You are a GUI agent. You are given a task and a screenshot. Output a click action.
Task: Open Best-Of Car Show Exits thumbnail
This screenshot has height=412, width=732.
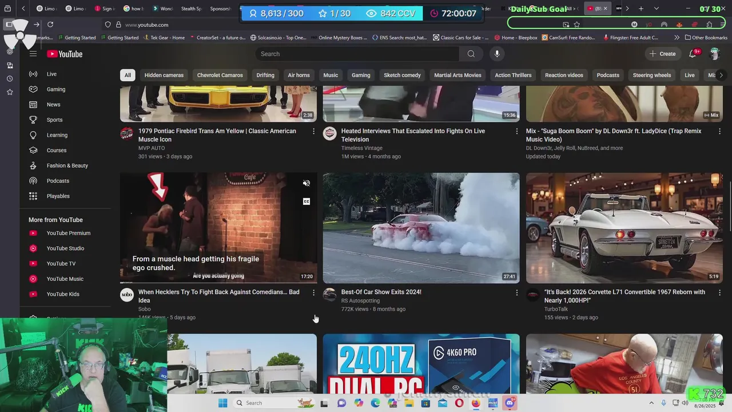coord(421,228)
